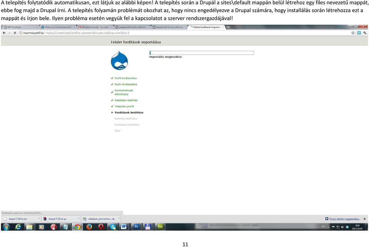This screenshot has width=369, height=247.
Task: Click Kész step
Action: point(118,131)
